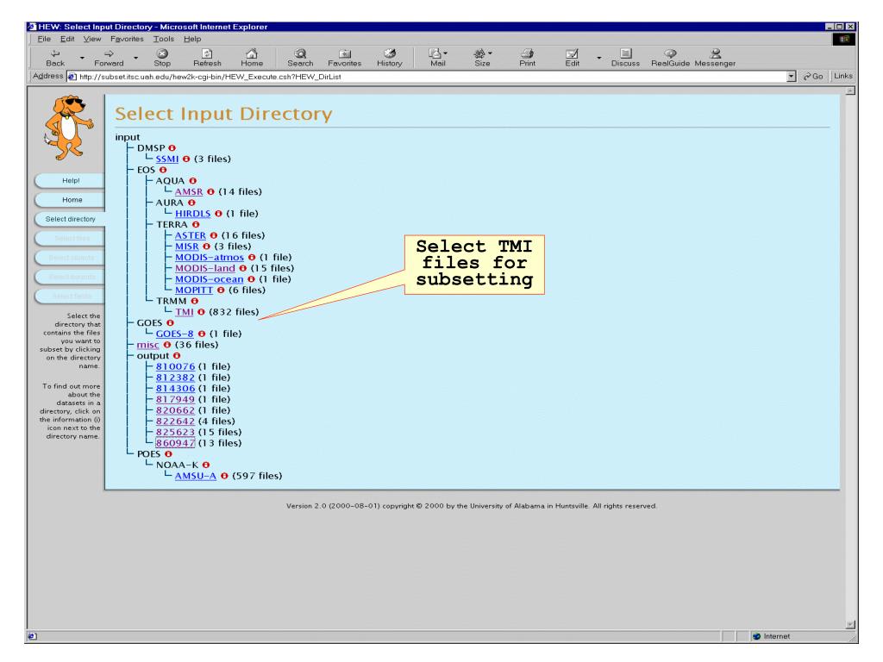Open the Search toolbar button

click(x=300, y=58)
